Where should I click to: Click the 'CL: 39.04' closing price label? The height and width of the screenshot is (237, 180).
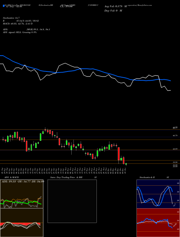[66, 6]
